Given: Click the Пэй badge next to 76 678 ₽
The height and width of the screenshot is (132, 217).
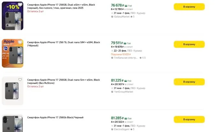Looking at the screenshot, I should click(x=128, y=6).
